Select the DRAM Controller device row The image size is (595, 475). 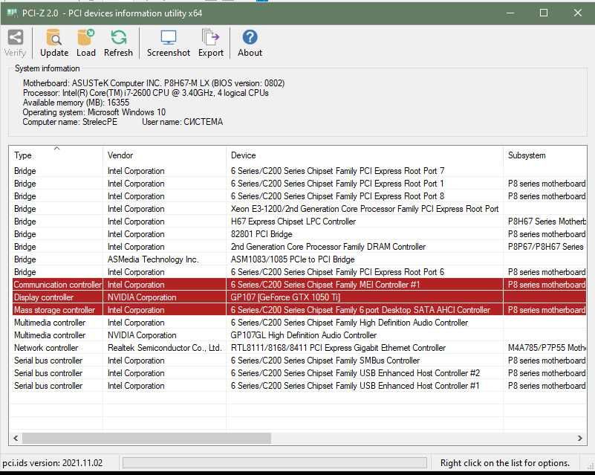coord(299,247)
